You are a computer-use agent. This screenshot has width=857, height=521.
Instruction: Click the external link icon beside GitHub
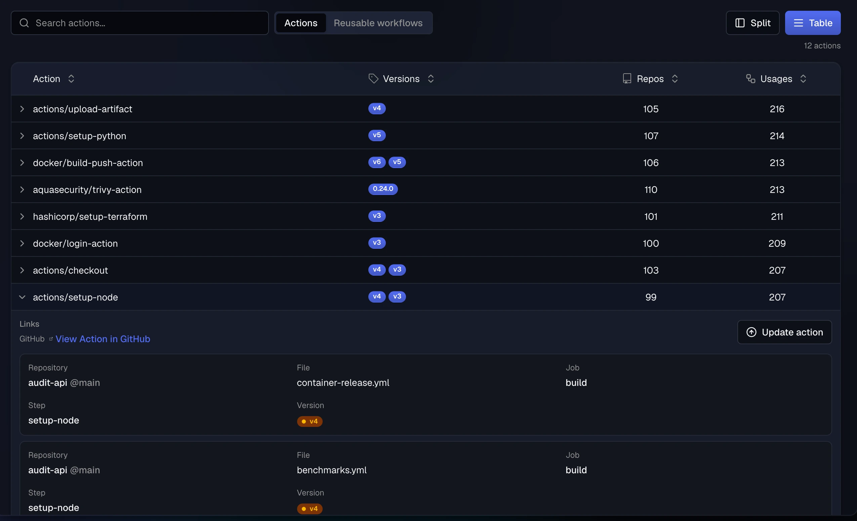pyautogui.click(x=51, y=339)
